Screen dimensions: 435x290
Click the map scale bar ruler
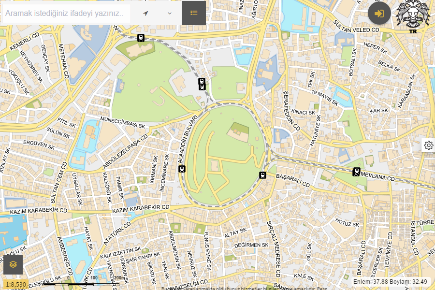(81, 284)
